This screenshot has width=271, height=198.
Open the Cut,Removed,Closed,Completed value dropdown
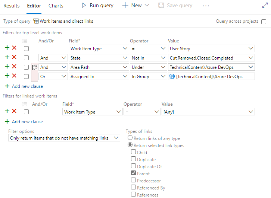[211, 58]
